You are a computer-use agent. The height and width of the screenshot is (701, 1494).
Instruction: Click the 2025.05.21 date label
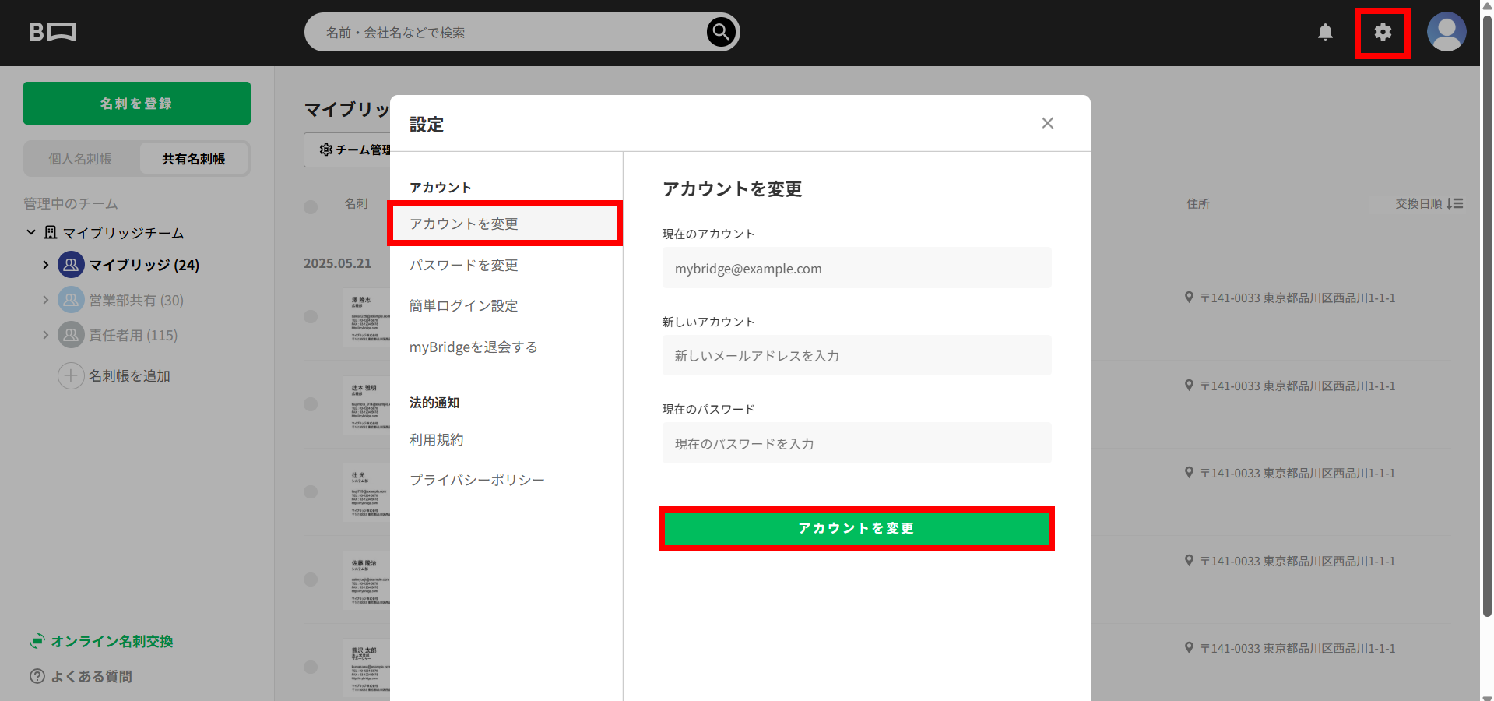[x=337, y=263]
